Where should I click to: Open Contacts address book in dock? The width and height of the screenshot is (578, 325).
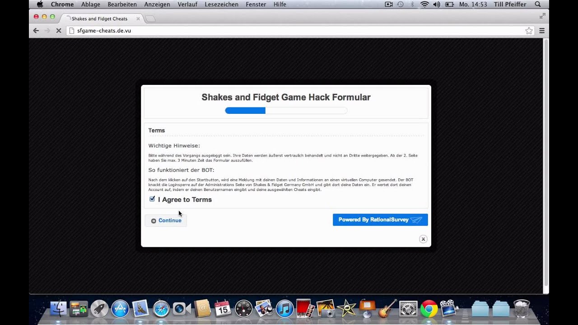(202, 309)
